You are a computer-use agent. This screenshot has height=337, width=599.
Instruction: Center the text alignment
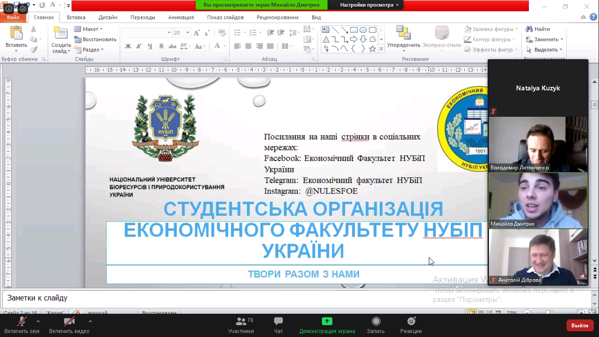point(248,46)
